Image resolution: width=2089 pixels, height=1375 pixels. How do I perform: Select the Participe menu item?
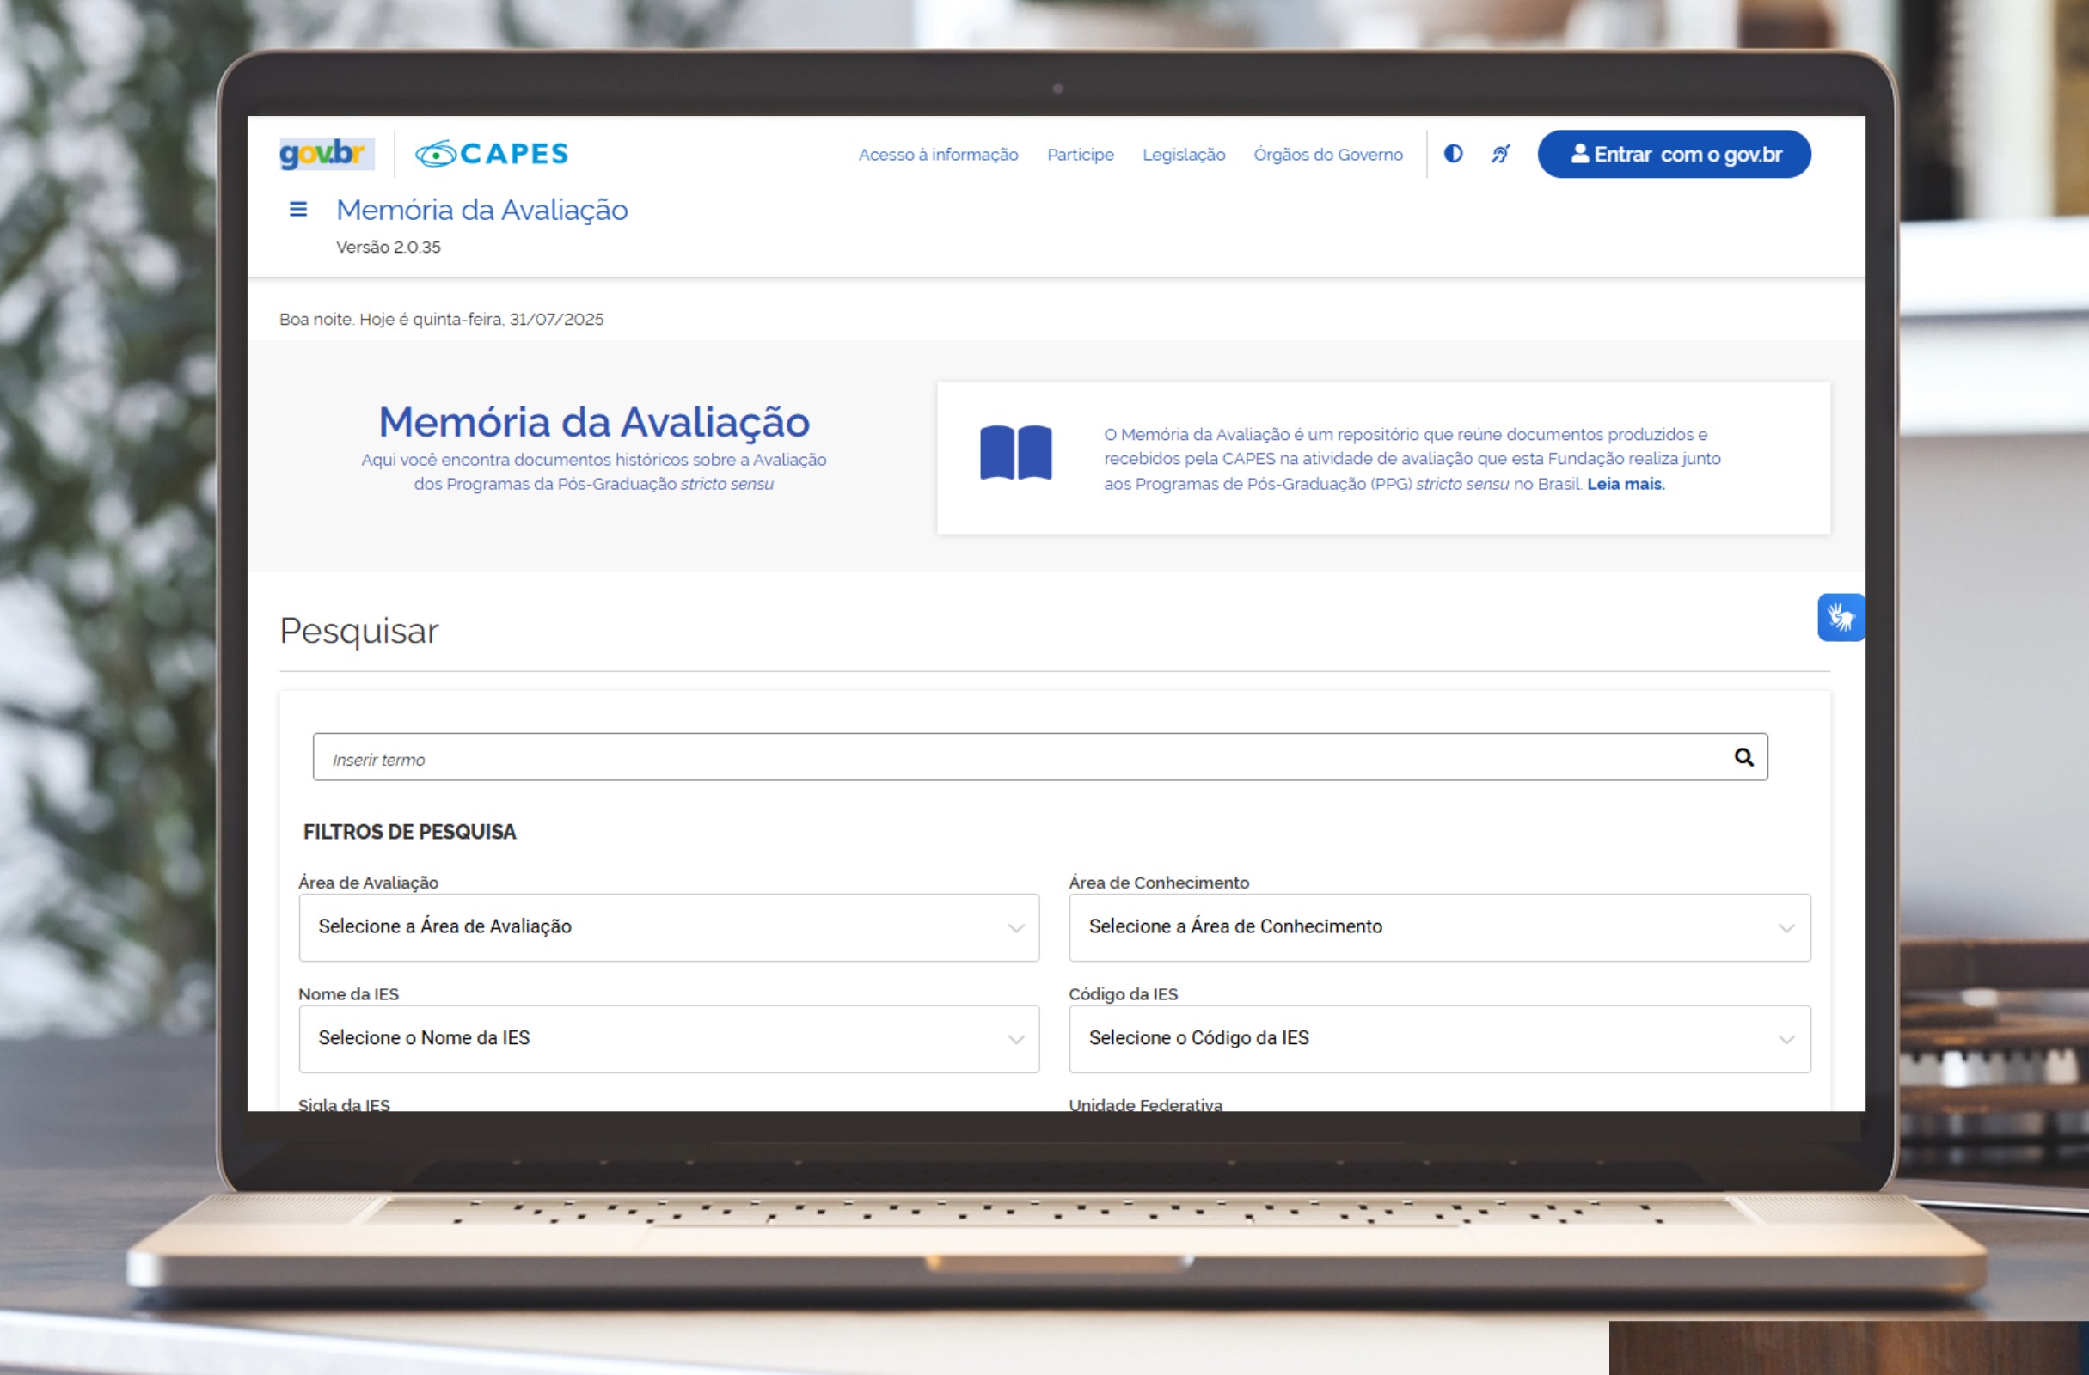(x=1080, y=155)
